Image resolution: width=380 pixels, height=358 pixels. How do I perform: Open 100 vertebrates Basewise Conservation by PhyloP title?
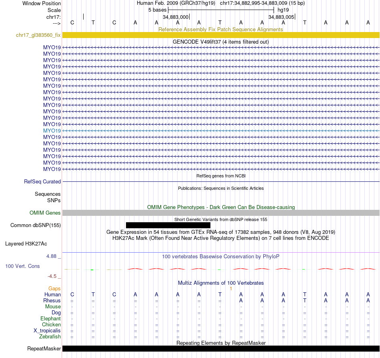[221, 257]
